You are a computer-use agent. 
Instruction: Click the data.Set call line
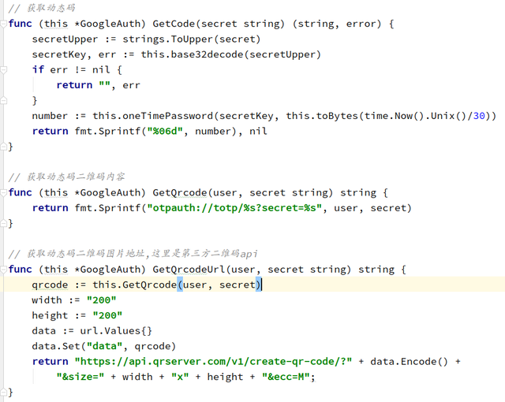point(103,346)
